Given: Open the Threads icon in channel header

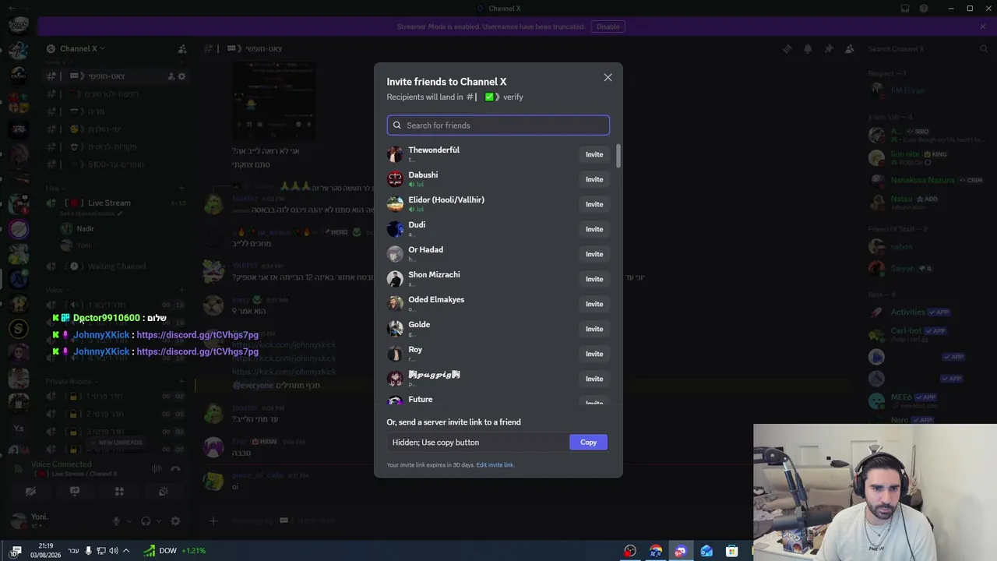Looking at the screenshot, I should (787, 49).
